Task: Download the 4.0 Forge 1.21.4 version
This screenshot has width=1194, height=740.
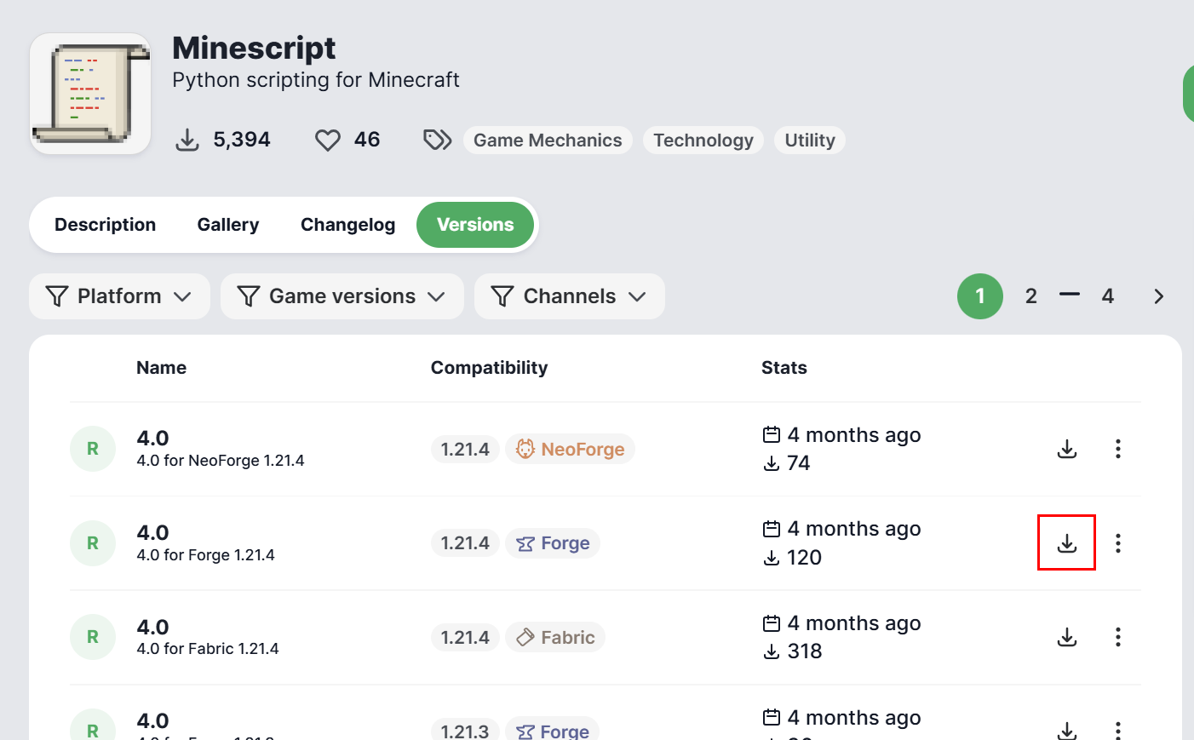Action: click(x=1066, y=543)
